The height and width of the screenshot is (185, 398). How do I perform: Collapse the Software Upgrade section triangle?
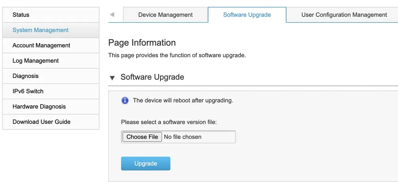point(112,78)
